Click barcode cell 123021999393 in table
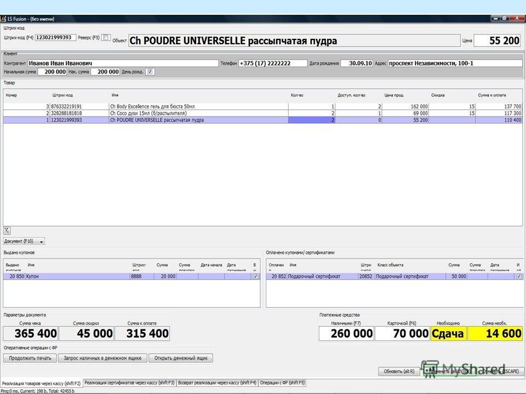The width and height of the screenshot is (526, 394). click(79, 120)
